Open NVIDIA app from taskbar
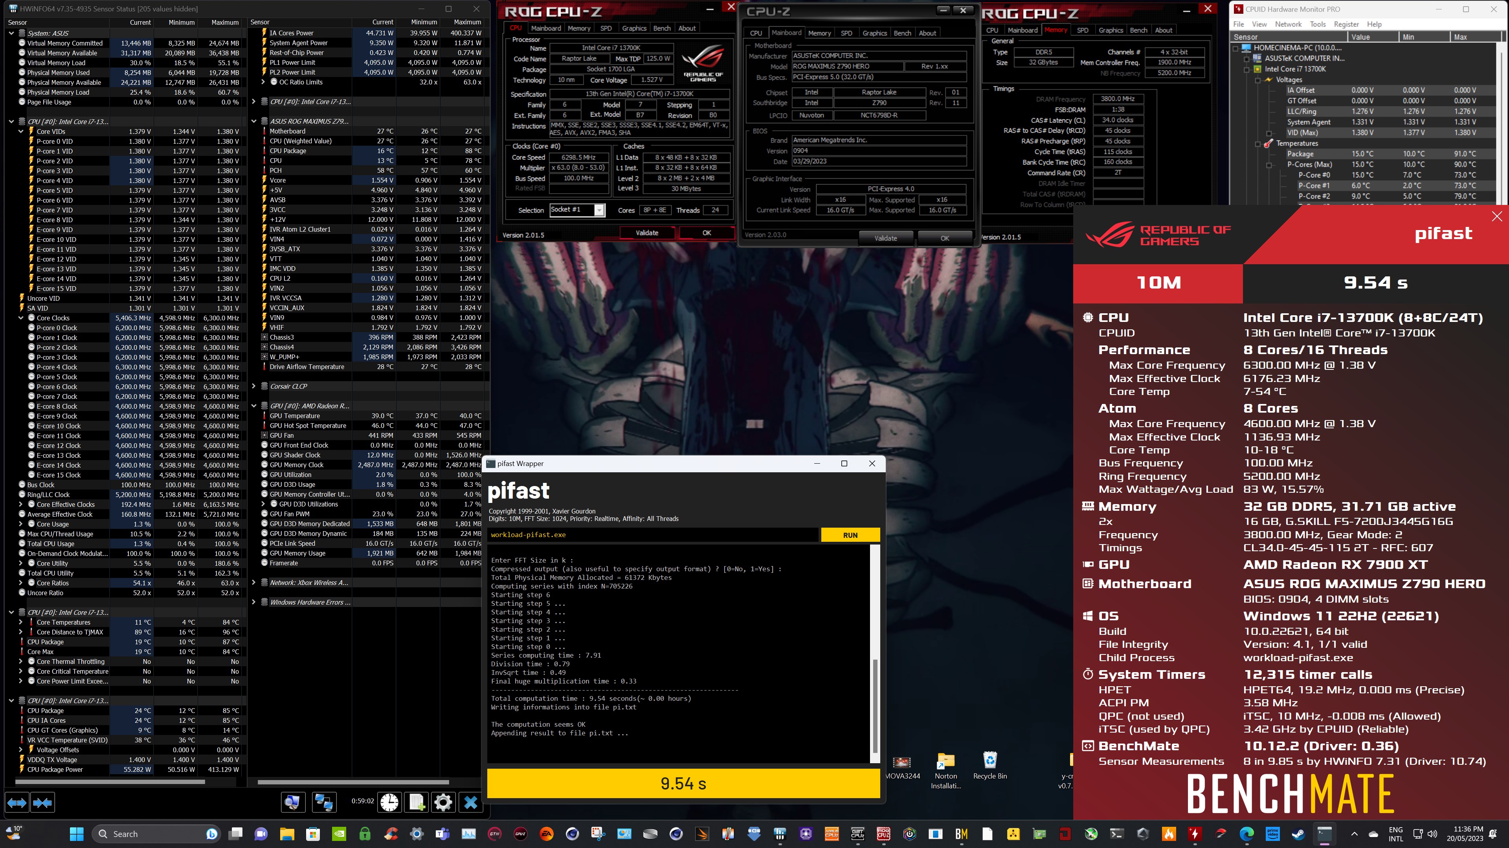The height and width of the screenshot is (848, 1509). [x=339, y=834]
